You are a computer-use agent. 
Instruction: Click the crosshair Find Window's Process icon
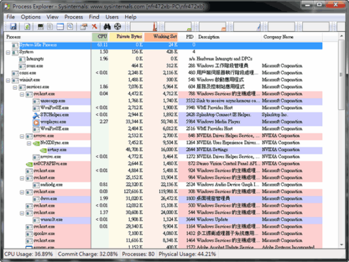117,27
